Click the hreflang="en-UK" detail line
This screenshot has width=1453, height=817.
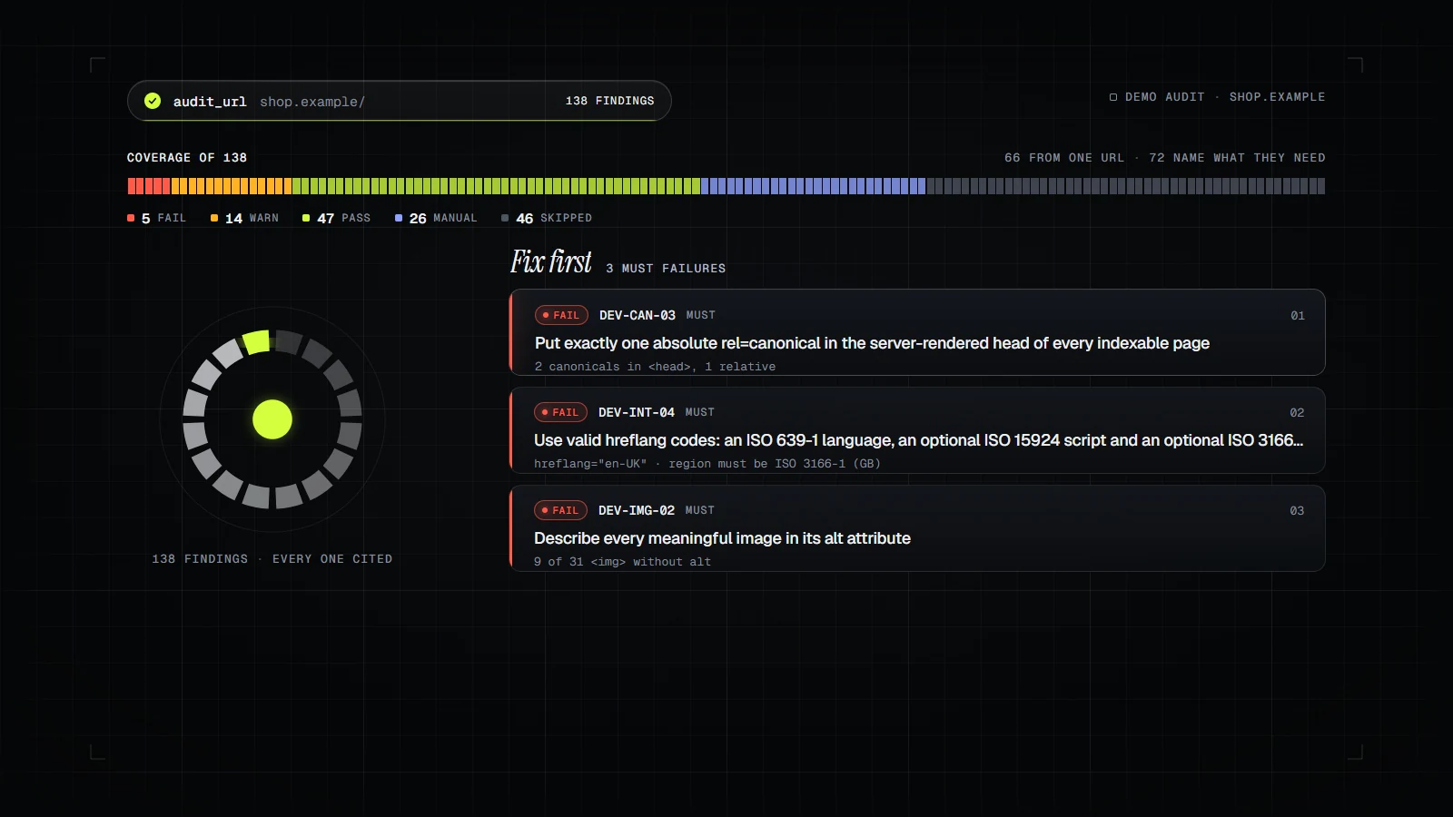pos(707,464)
